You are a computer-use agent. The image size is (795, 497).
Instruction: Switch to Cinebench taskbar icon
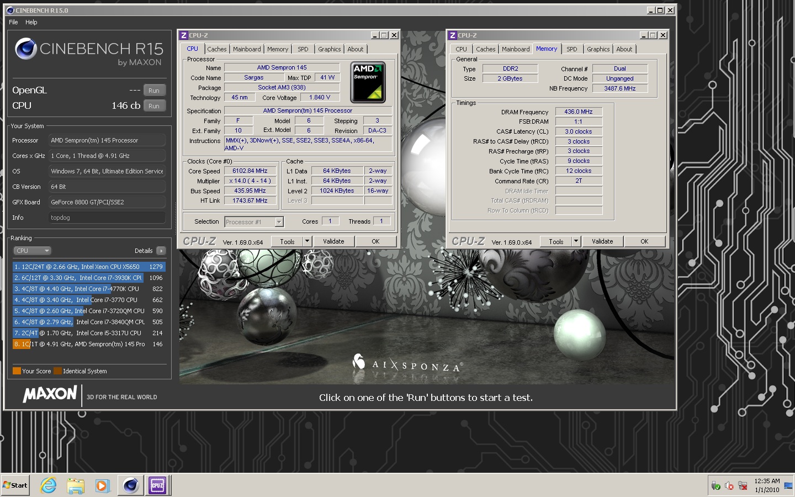[131, 485]
